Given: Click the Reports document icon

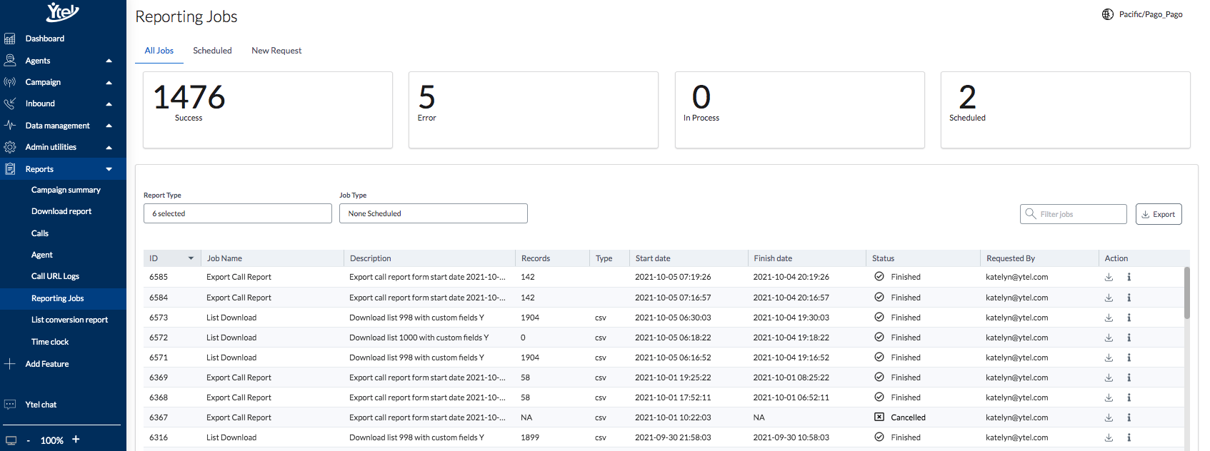Looking at the screenshot, I should point(10,169).
